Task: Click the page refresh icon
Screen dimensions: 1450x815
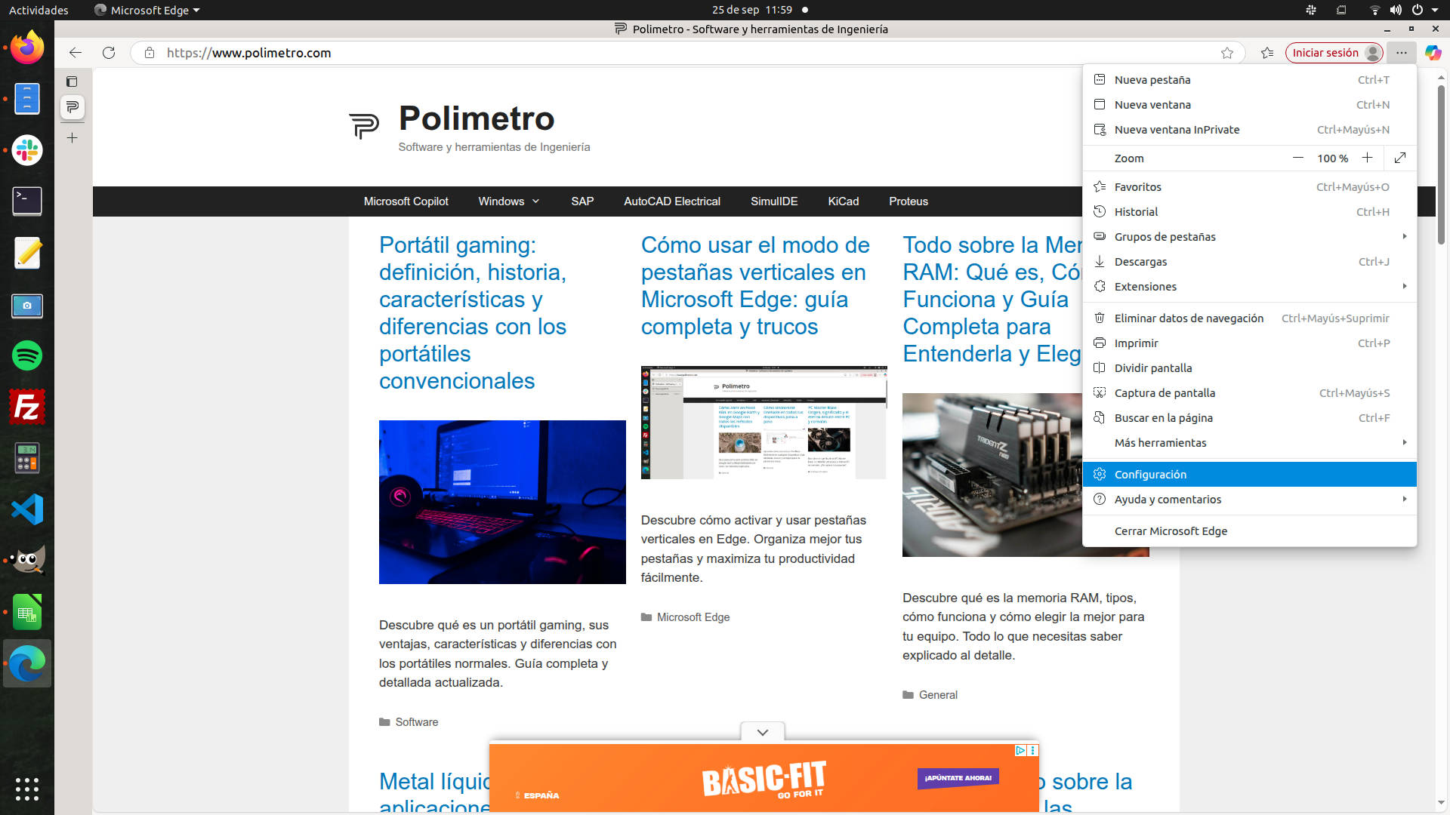Action: click(109, 53)
